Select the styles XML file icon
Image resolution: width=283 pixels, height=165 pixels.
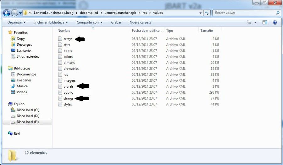pyautogui.click(x=60, y=104)
